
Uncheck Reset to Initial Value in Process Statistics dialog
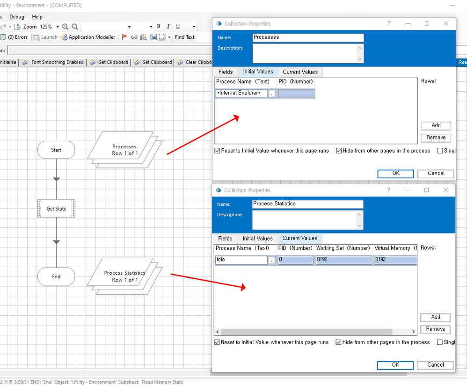coord(217,342)
